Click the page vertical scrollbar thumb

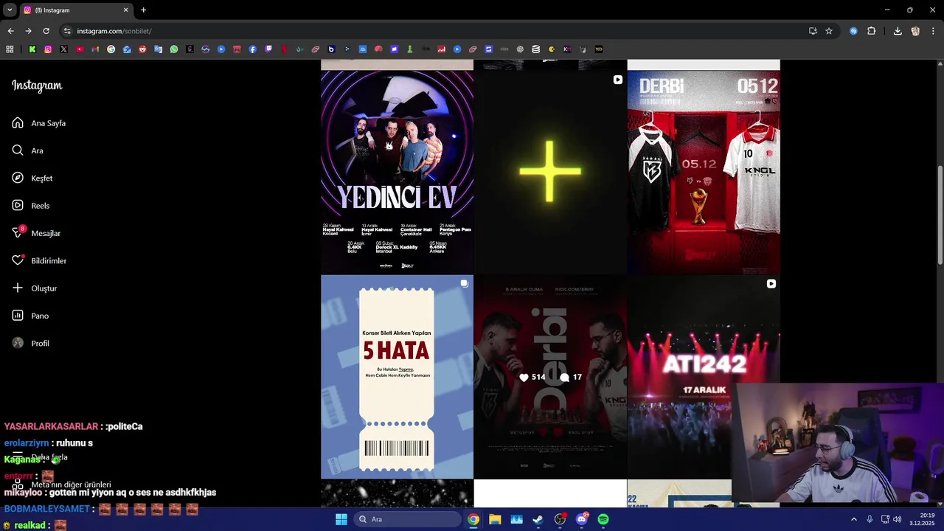click(x=940, y=215)
